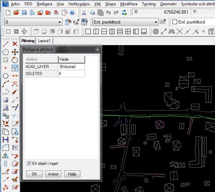Click the OK button
The image size is (215, 192).
tap(34, 174)
